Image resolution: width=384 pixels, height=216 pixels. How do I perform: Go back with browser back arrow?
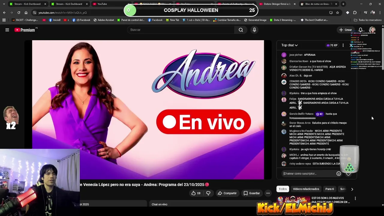[4, 13]
